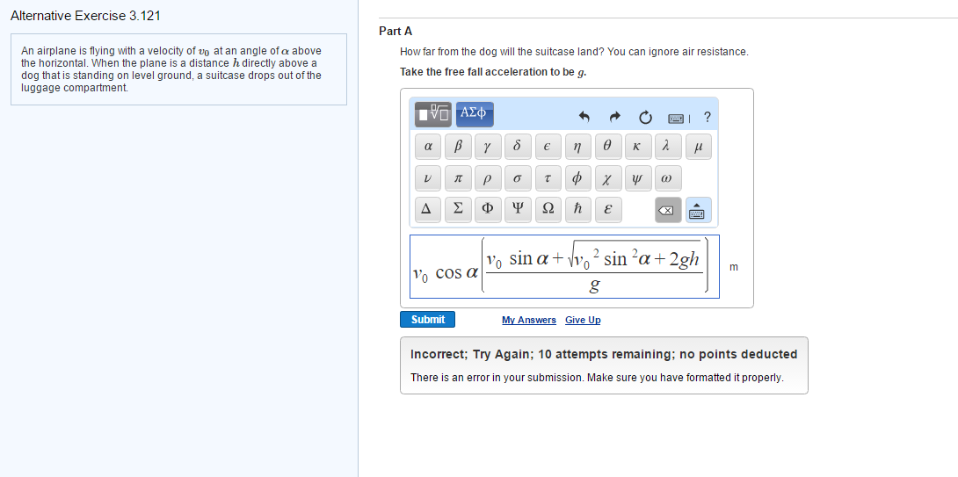Insert the h-bar symbol key
Viewport: 958px width, 477px height.
pos(577,210)
